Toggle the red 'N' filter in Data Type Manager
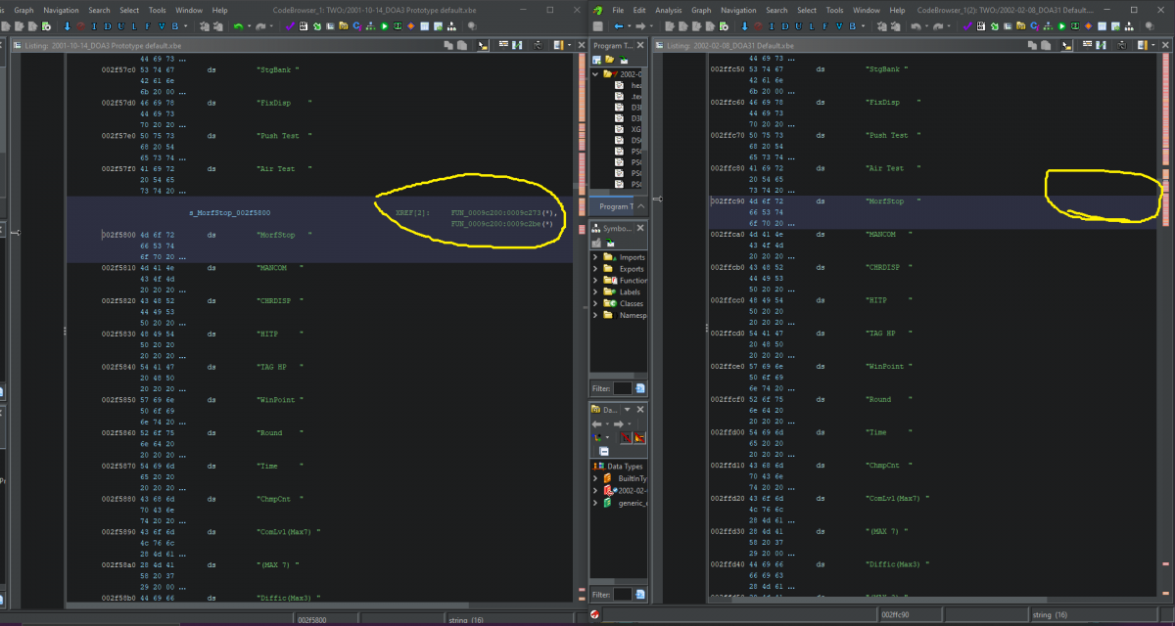Viewport: 1175px width, 626px height. [x=625, y=437]
